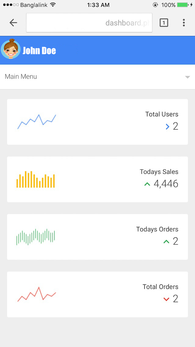Focus the dashboard URL address bar
The image size is (195, 347).
(89, 23)
